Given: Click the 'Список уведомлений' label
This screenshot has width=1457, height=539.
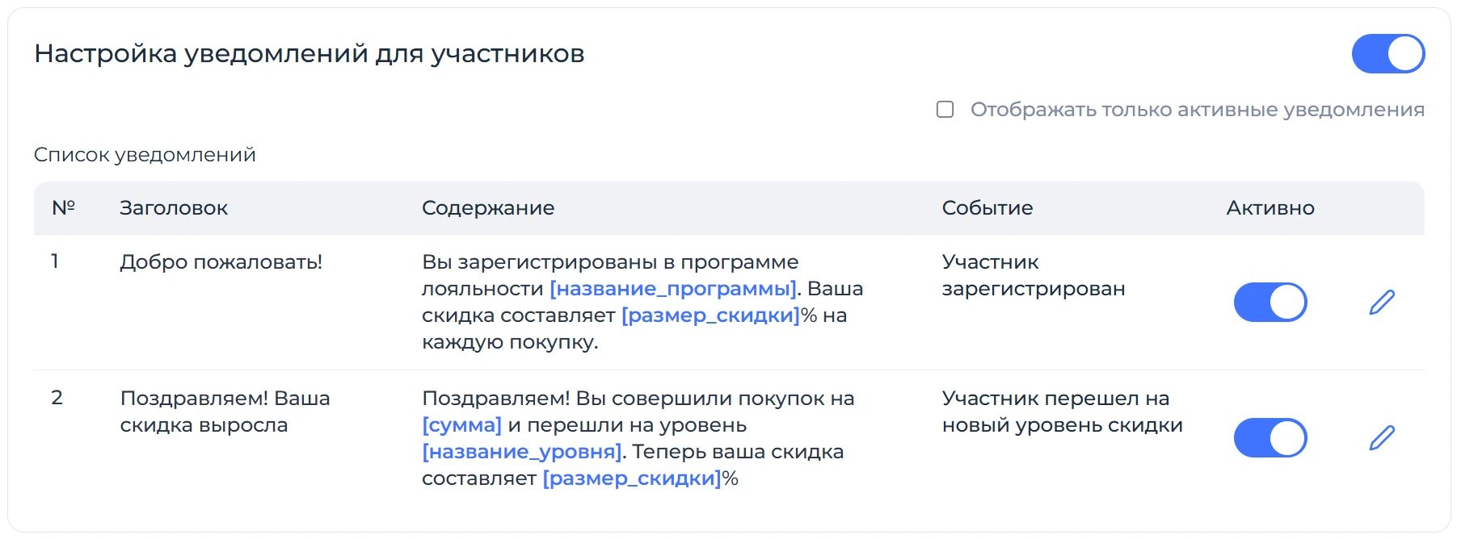Looking at the screenshot, I should (145, 155).
